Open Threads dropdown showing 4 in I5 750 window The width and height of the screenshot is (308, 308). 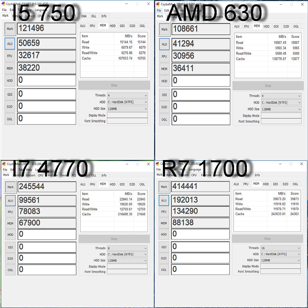tap(127, 96)
